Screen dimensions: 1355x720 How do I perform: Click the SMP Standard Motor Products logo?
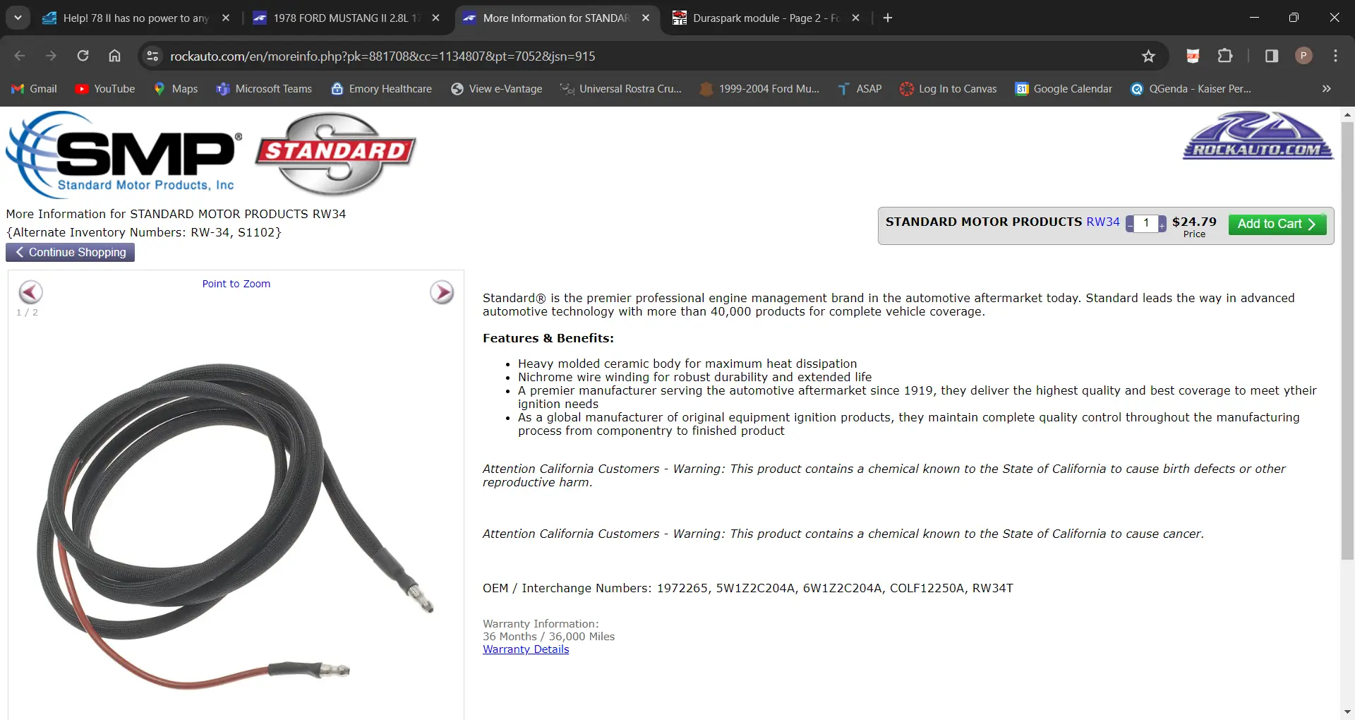click(x=124, y=154)
